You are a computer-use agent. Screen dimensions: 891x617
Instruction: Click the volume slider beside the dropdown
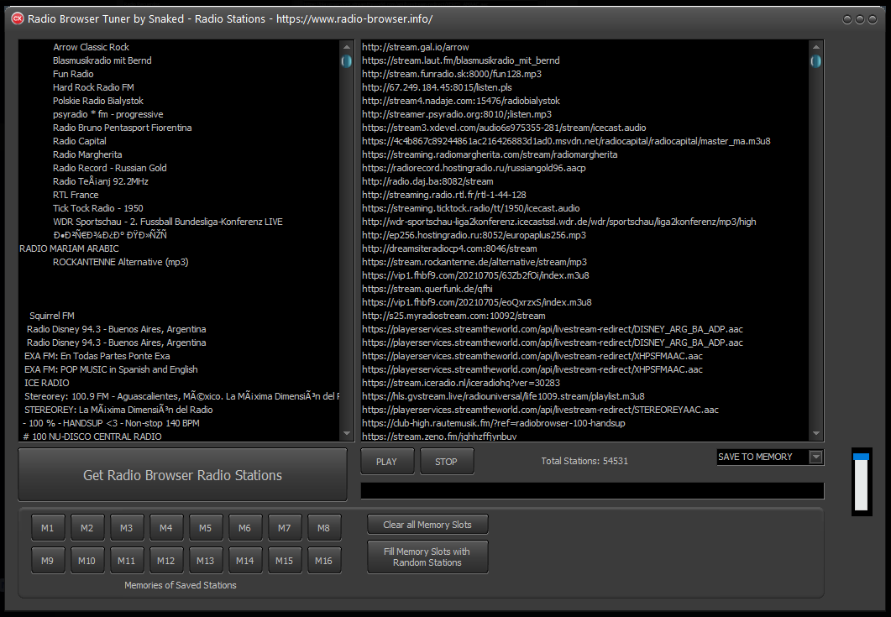[x=862, y=482]
